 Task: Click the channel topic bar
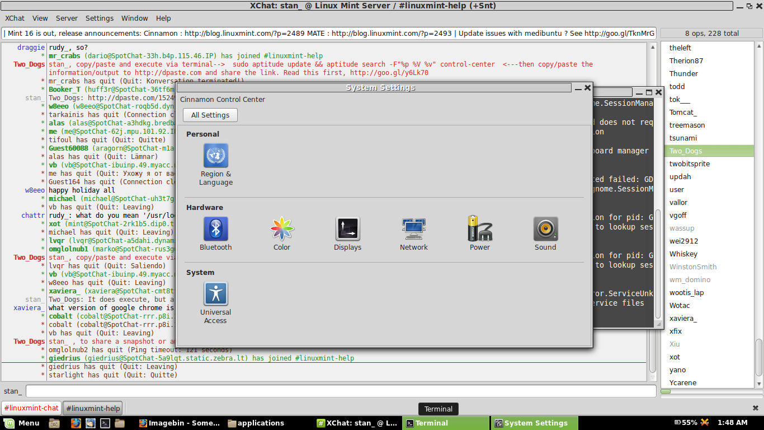click(x=329, y=33)
